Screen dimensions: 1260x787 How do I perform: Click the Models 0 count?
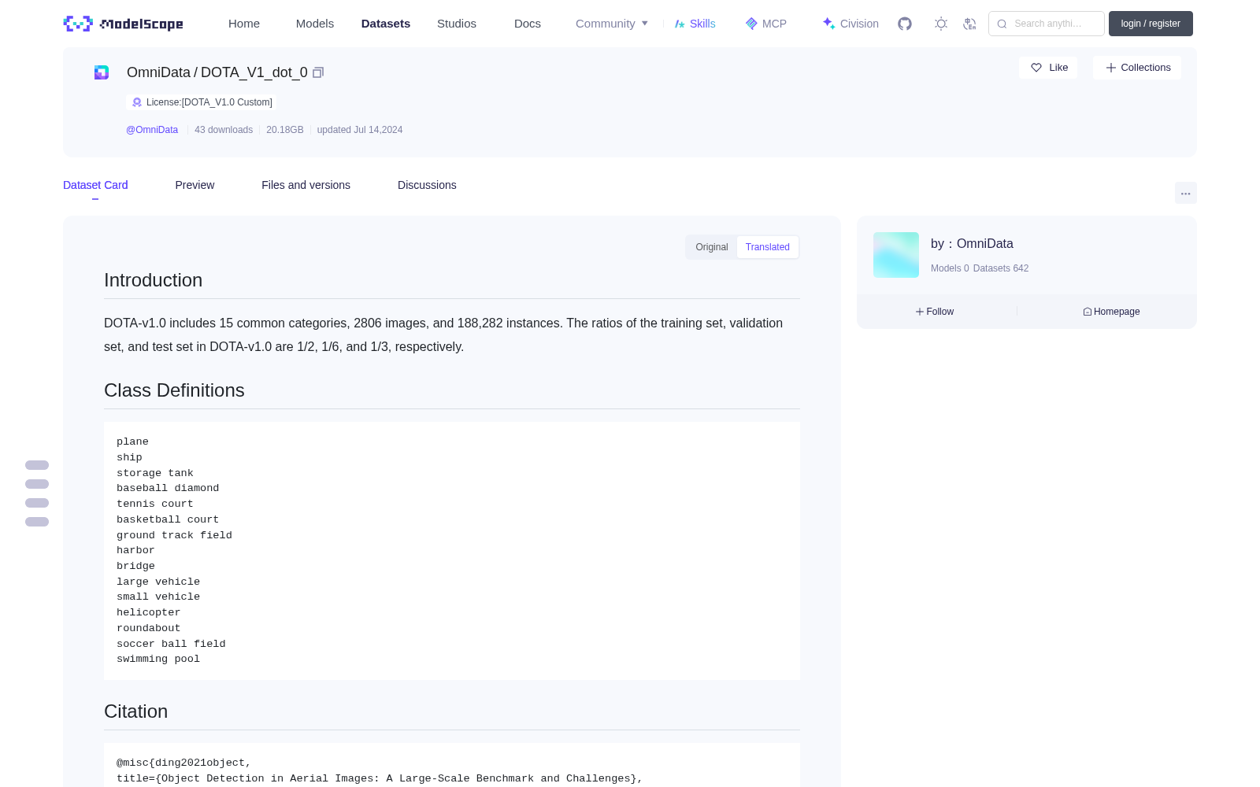click(x=950, y=268)
